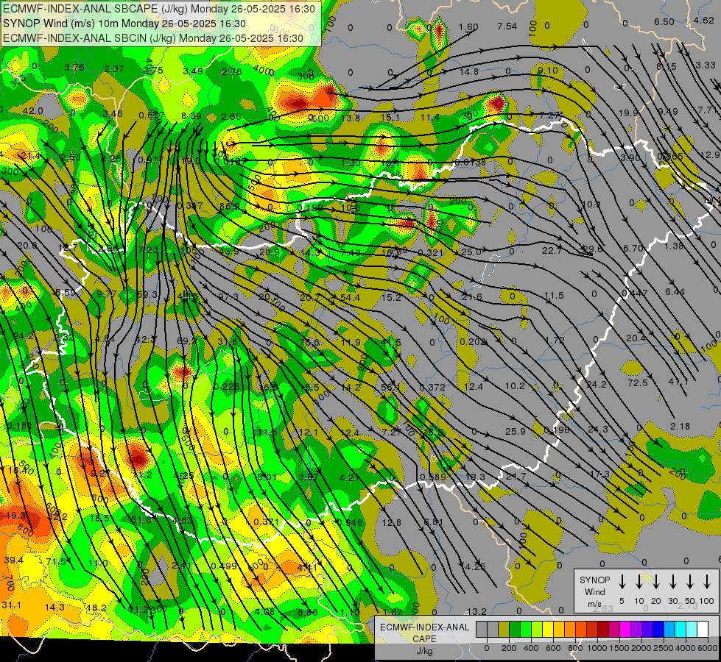Image resolution: width=721 pixels, height=662 pixels.
Task: Click the map value 97.3
Action: (228, 296)
